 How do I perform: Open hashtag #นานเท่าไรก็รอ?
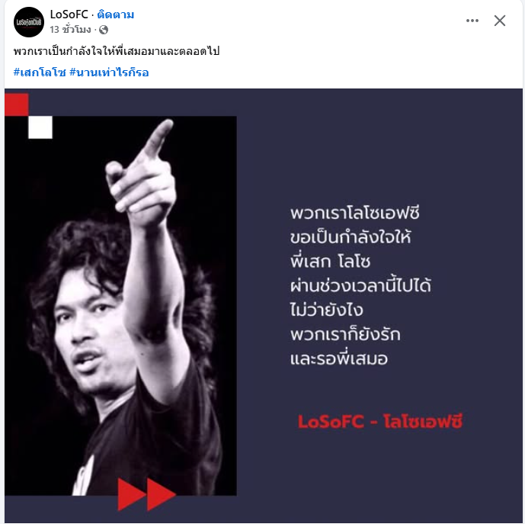(109, 72)
